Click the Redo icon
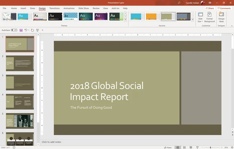 tap(32, 30)
